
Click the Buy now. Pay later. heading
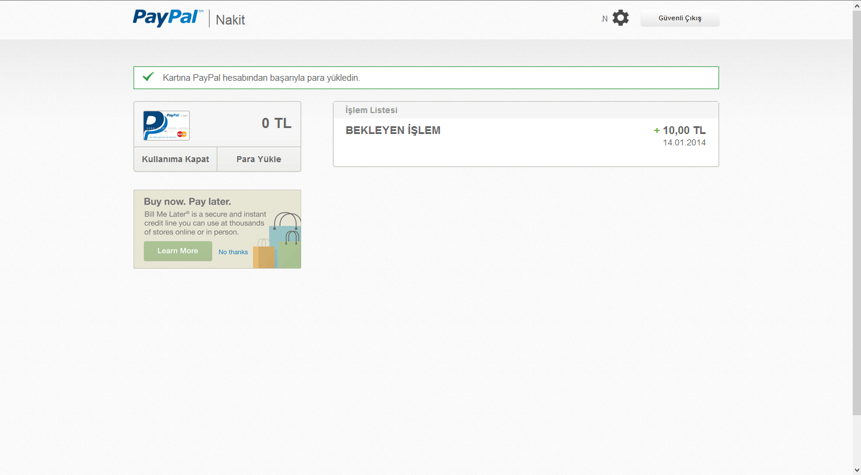tap(187, 202)
